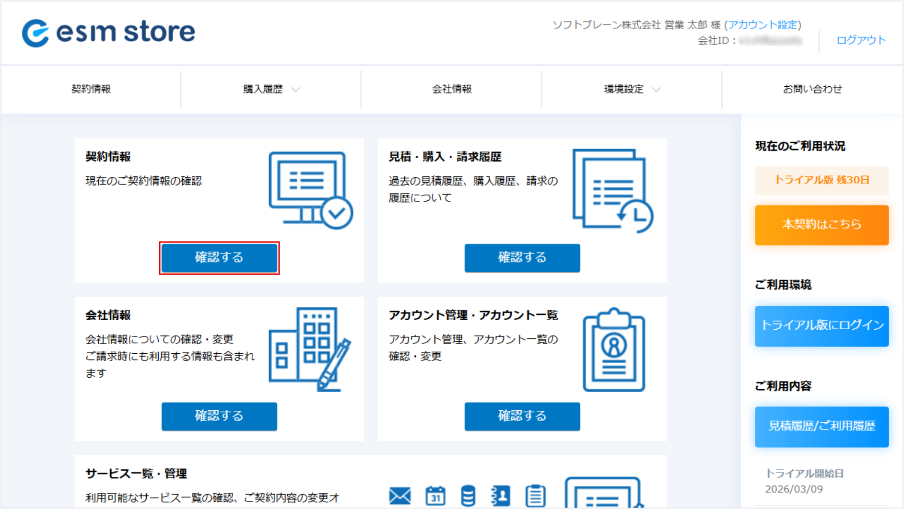This screenshot has width=904, height=509.
Task: Open 見積履歴/ご利用履歴 button
Action: pyautogui.click(x=822, y=427)
